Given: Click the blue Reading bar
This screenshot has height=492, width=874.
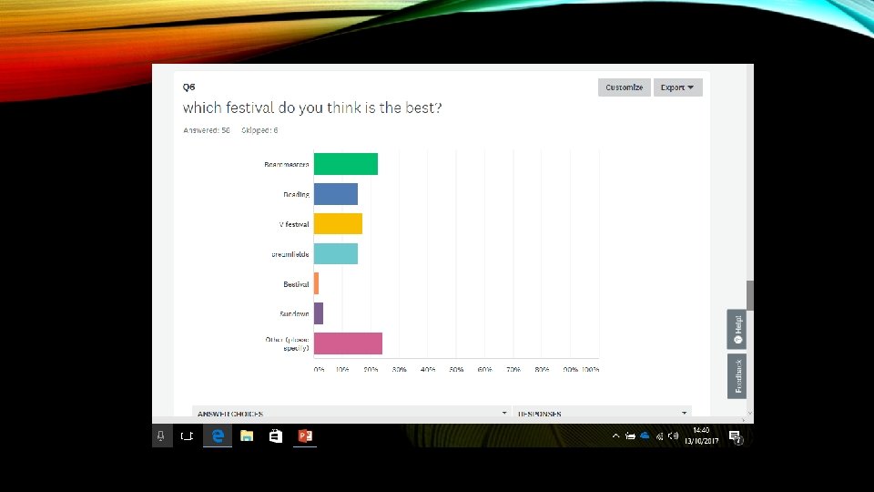Looking at the screenshot, I should [x=336, y=194].
